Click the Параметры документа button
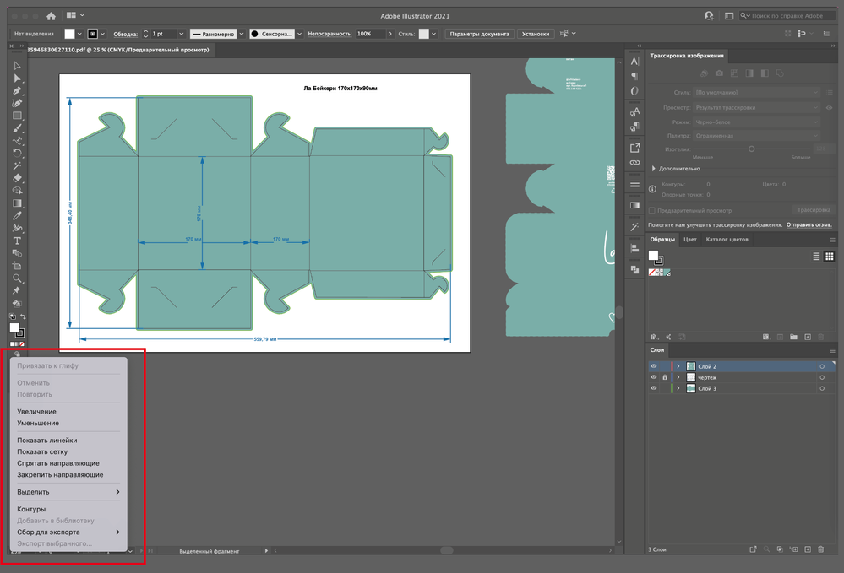Viewport: 844px width, 573px height. click(x=479, y=34)
